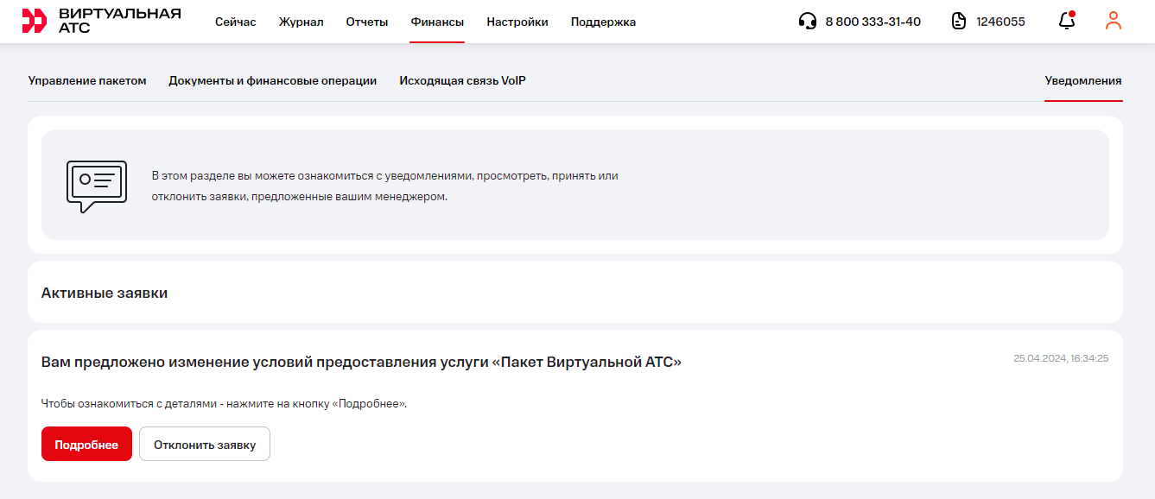Click the support phone number 8 800 333-31-40
Screen dimensions: 1155x499
(x=873, y=22)
